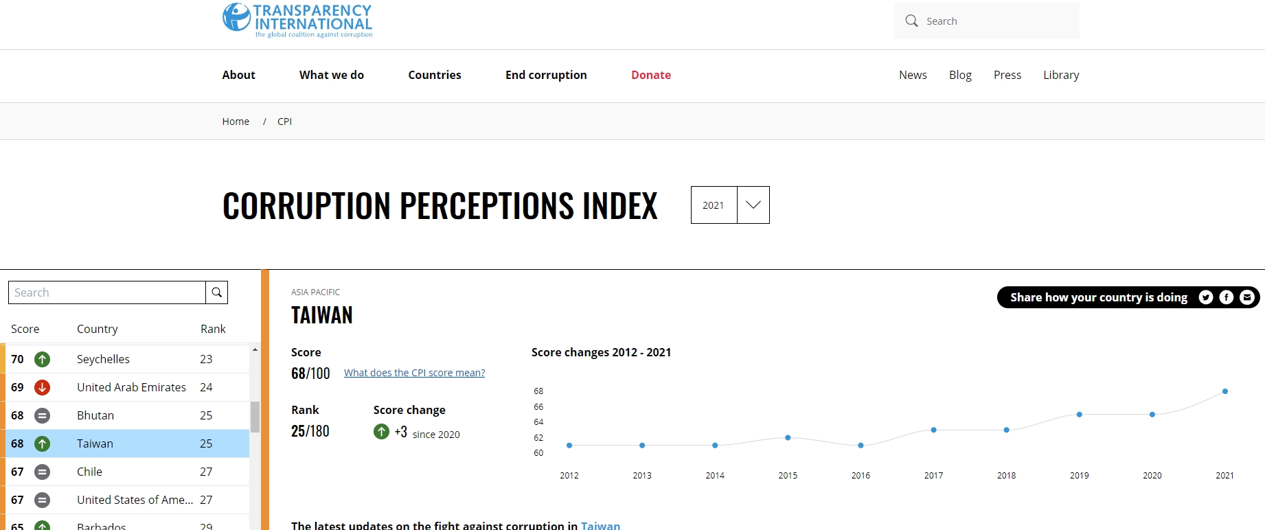Click red down arrow for United Arab Emirates
This screenshot has width=1265, height=530.
click(x=43, y=387)
